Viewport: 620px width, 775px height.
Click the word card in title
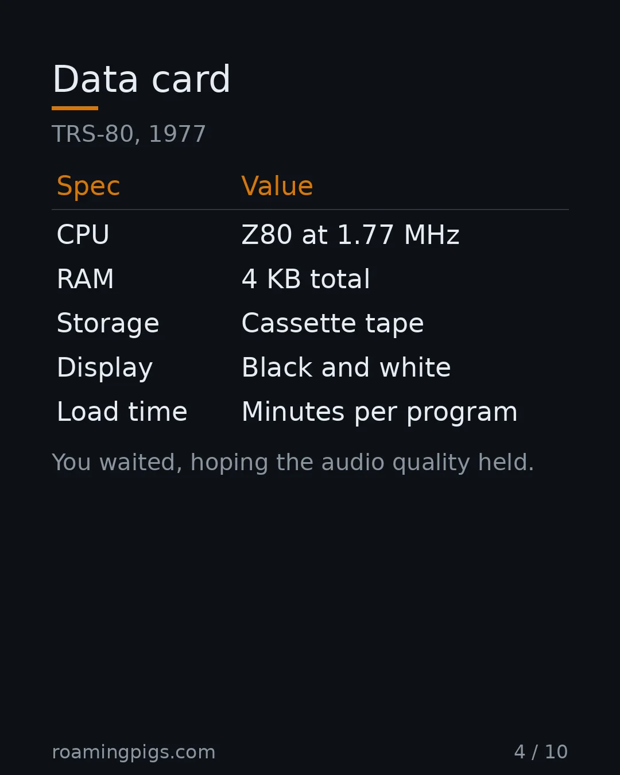pos(191,79)
